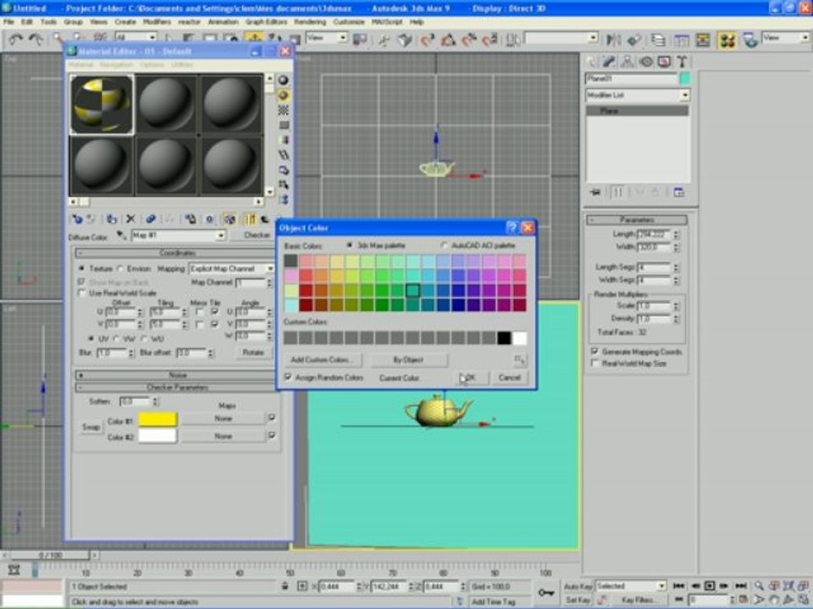Image resolution: width=813 pixels, height=609 pixels.
Task: Open the Schematic View icon
Action: pyautogui.click(x=703, y=40)
